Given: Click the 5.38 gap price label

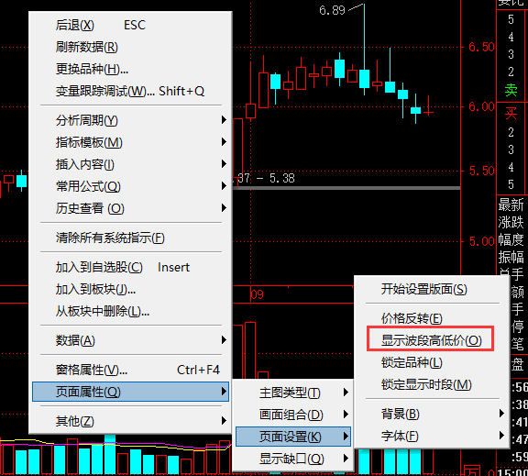Looking at the screenshot, I should [281, 178].
